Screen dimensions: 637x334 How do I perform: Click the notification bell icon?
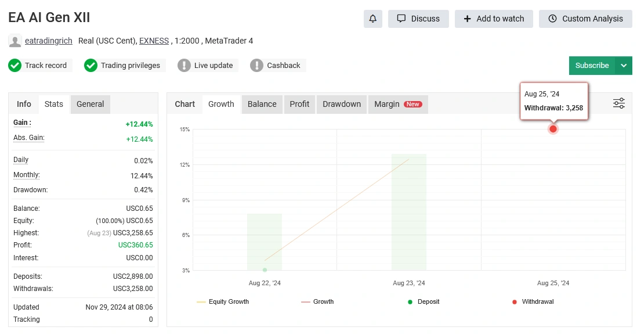(372, 19)
